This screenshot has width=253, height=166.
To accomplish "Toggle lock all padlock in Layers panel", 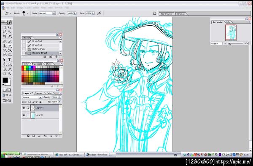I will (40, 102).
